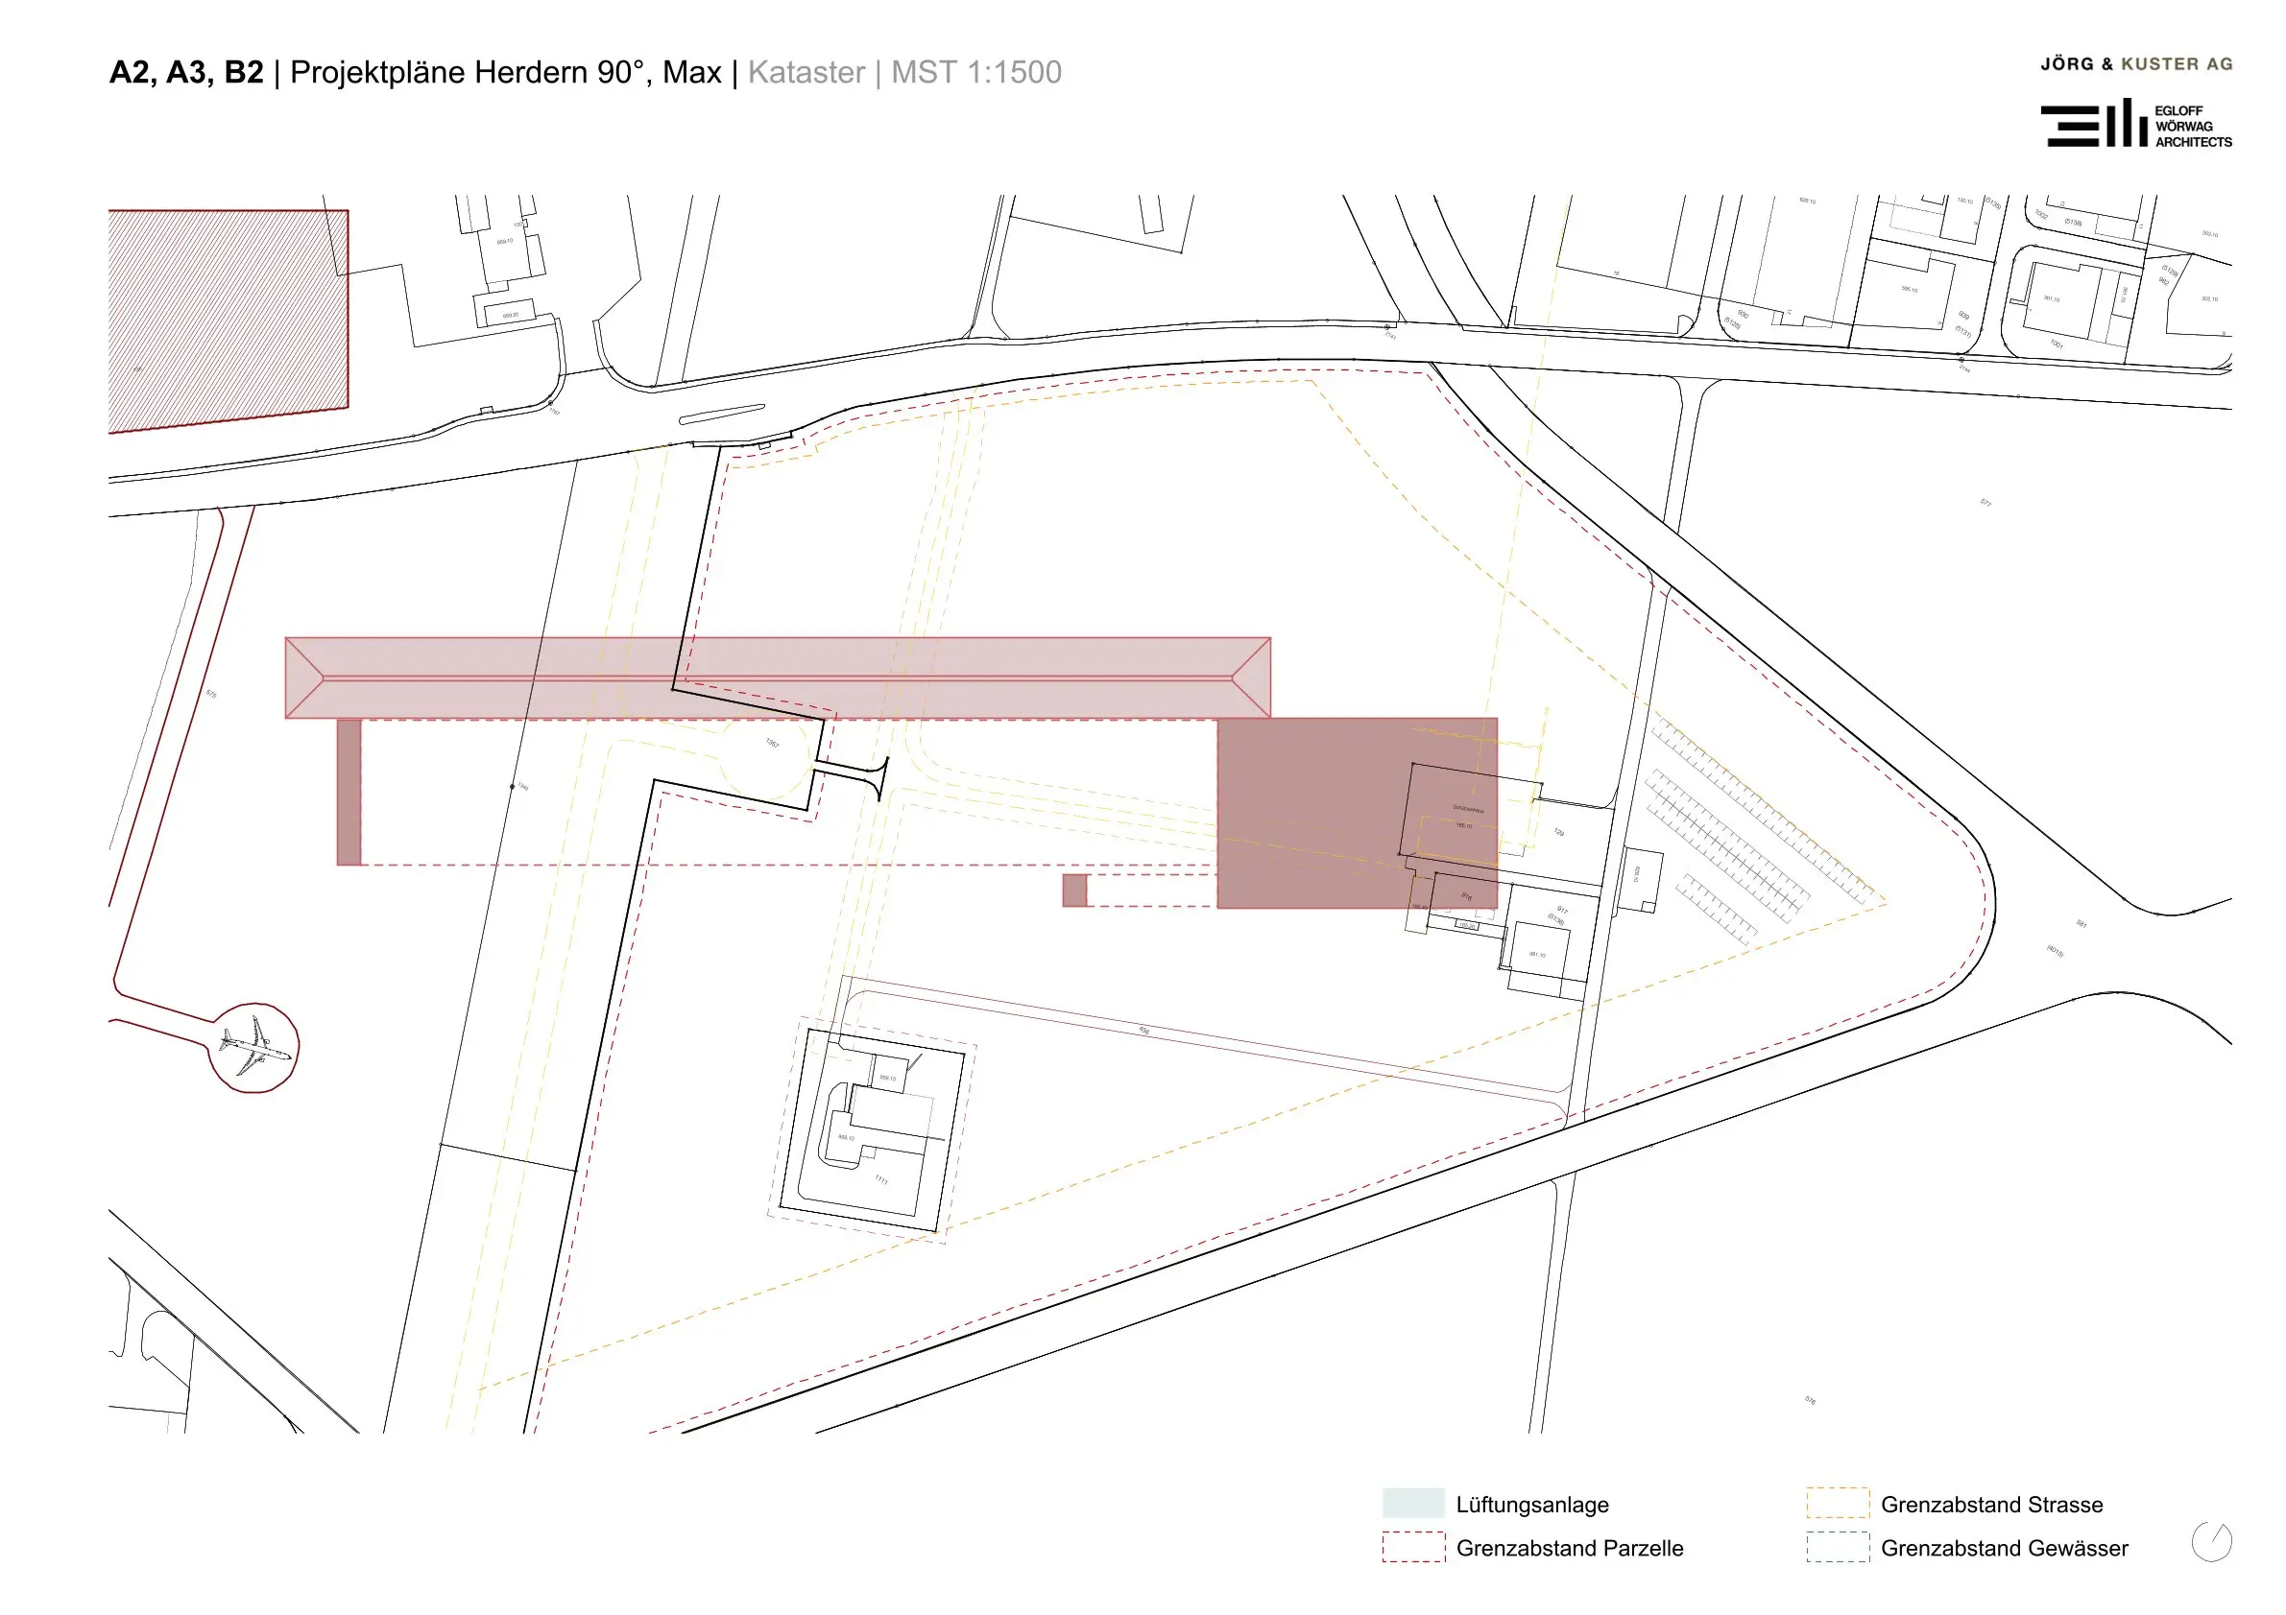The image size is (2286, 1615).
Task: Click the Lüftungsanlage legend label
Action: pyautogui.click(x=1531, y=1505)
